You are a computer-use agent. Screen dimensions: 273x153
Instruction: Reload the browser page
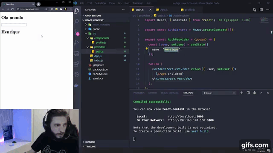(x=12, y=9)
